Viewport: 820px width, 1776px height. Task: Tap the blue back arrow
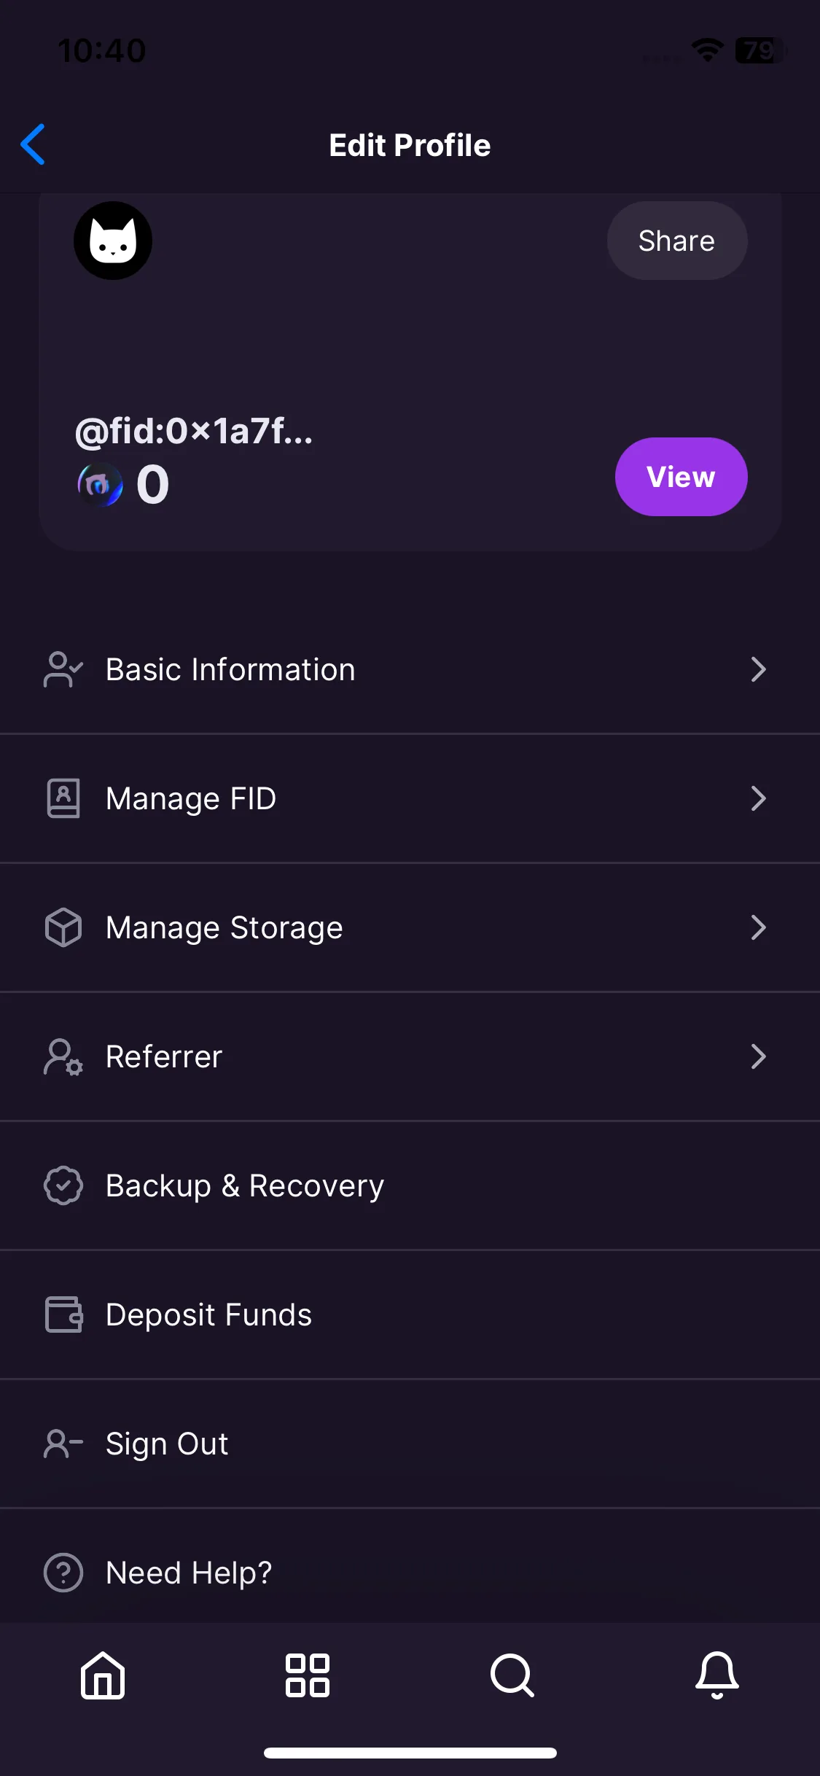coord(33,144)
